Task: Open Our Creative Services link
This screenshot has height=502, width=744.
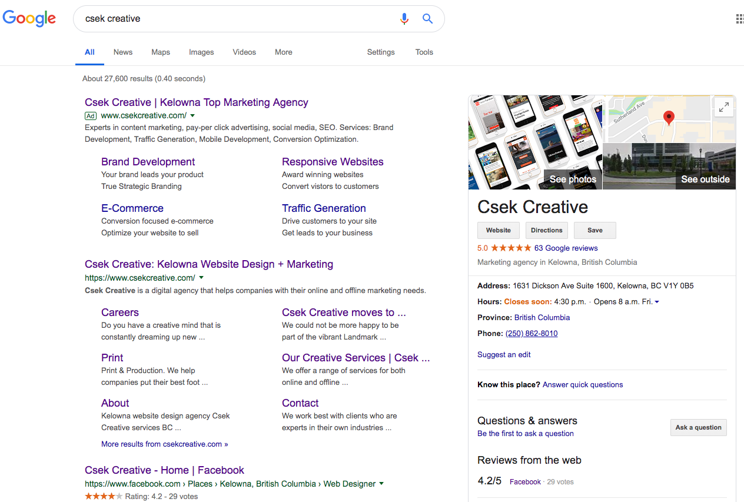Action: [356, 358]
